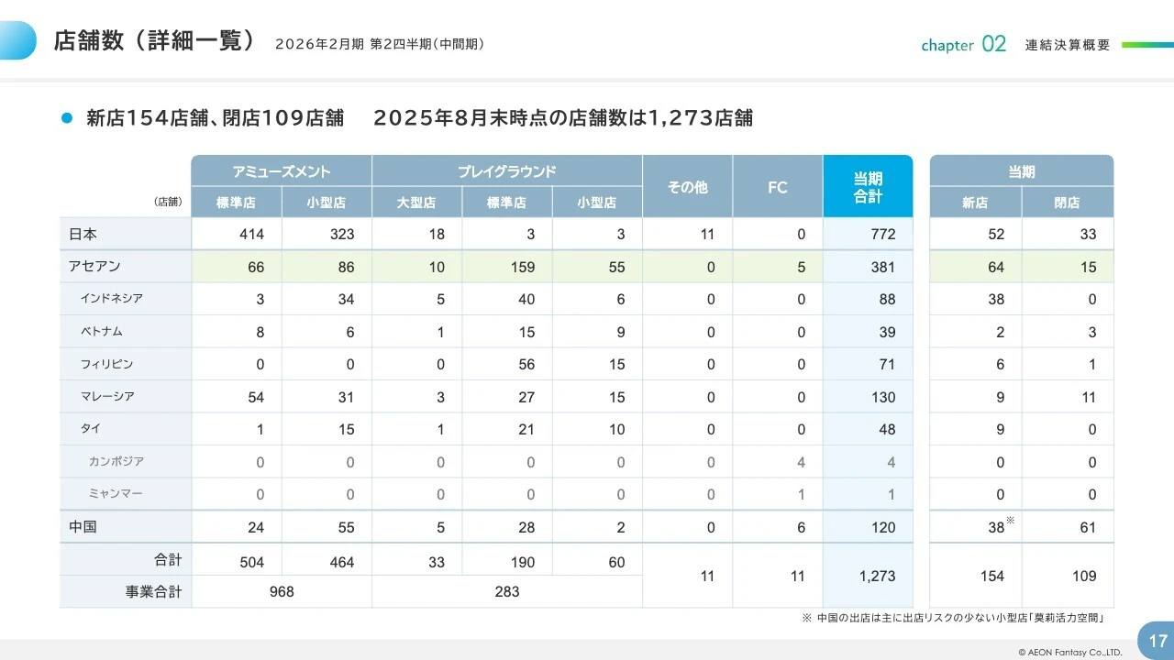Click the AEON Fantasy copyright text
Screen dimensions: 1174x660
(1069, 652)
